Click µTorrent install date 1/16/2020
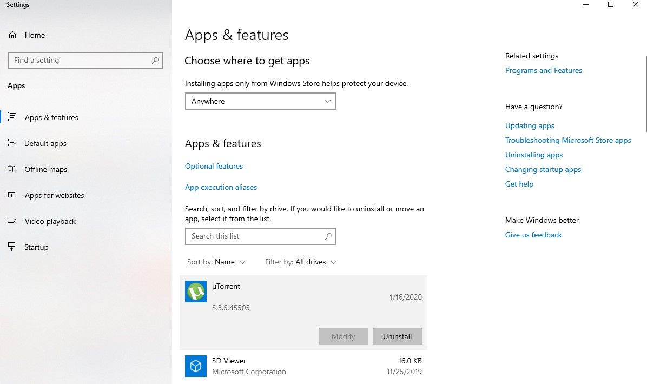The image size is (647, 384). (406, 297)
